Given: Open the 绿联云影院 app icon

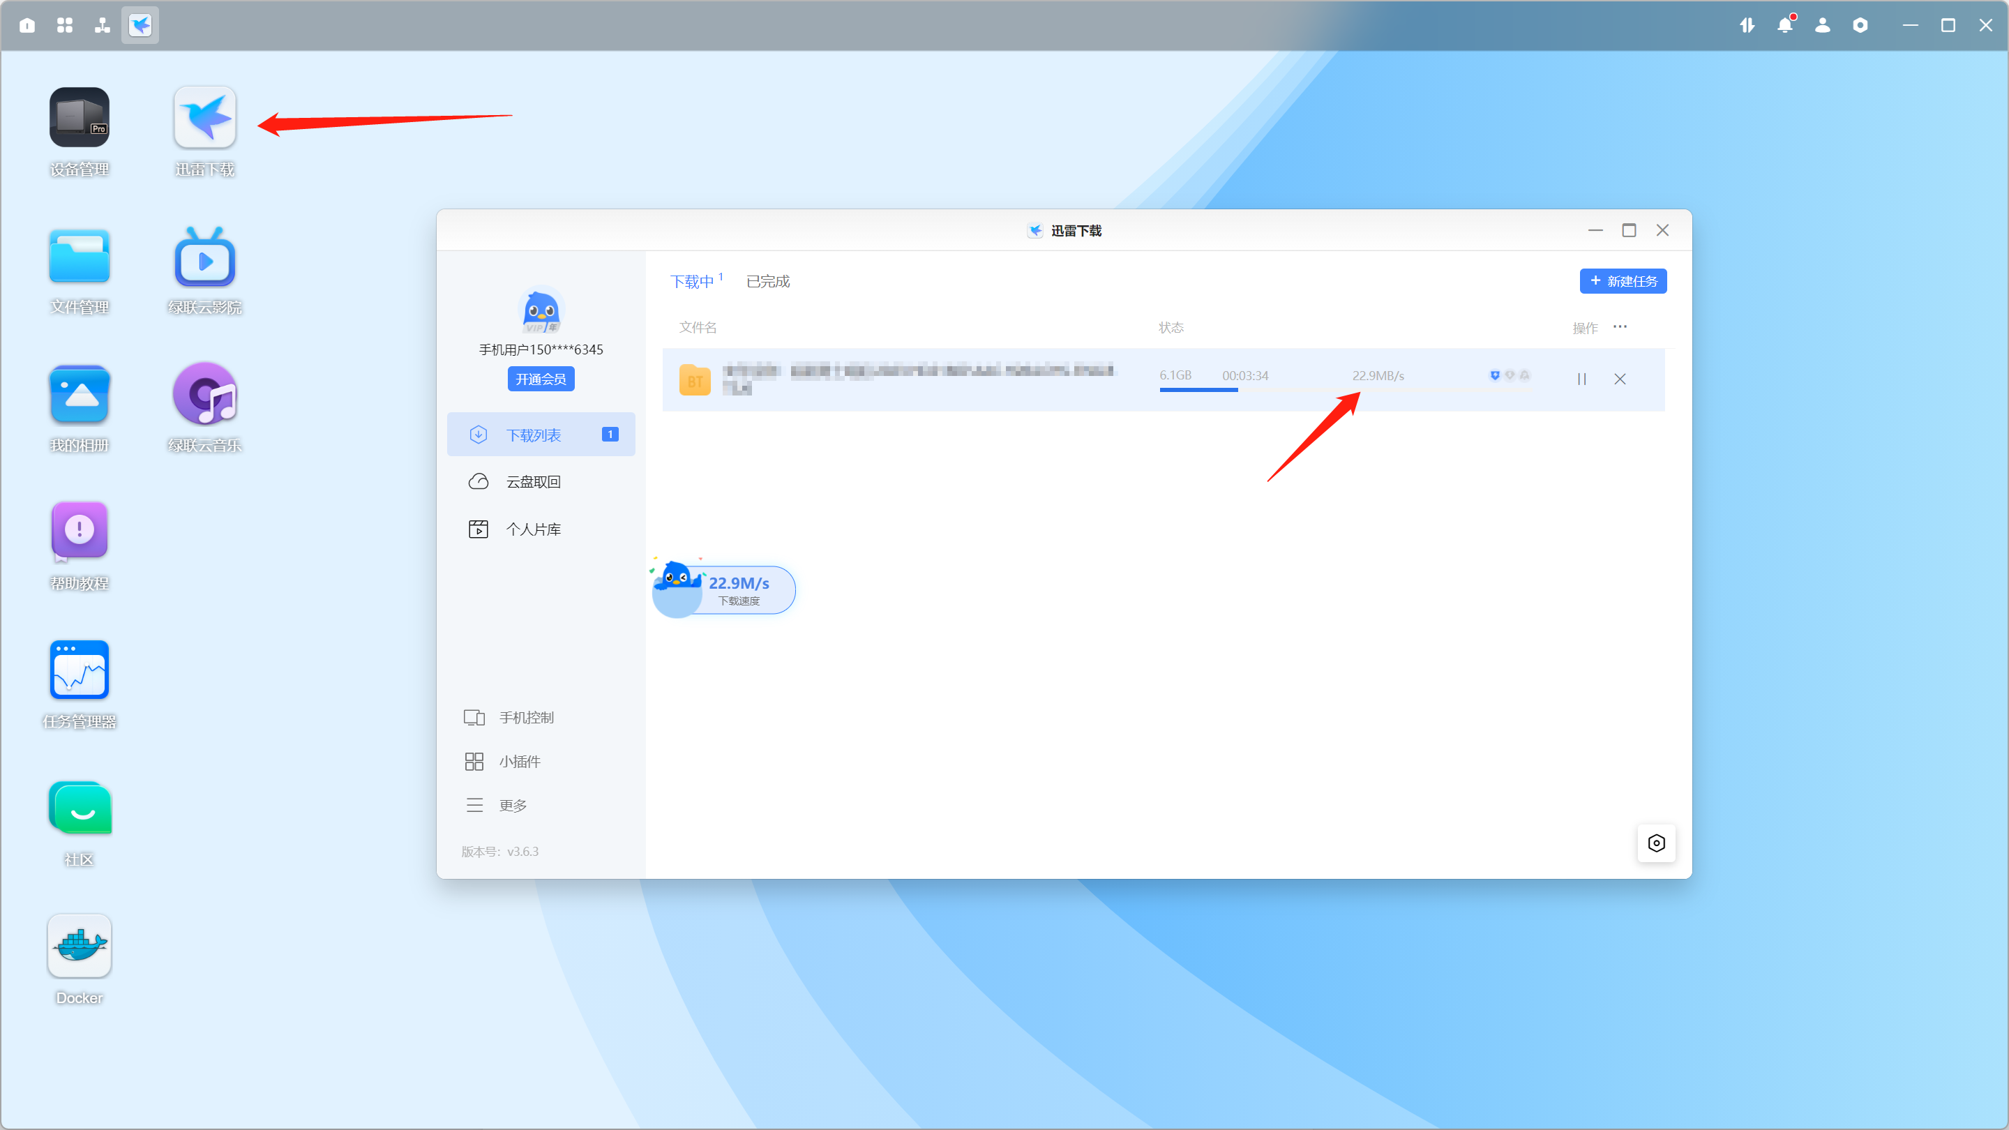Looking at the screenshot, I should pos(204,258).
